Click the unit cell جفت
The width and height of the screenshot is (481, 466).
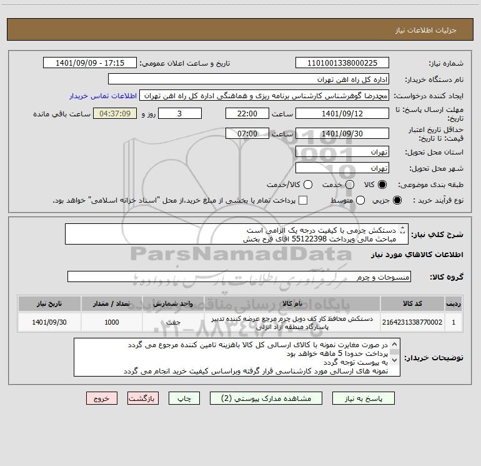point(173,322)
